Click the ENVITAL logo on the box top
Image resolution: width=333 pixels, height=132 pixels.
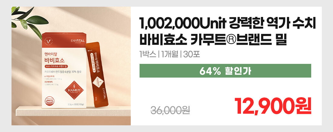click(x=77, y=41)
